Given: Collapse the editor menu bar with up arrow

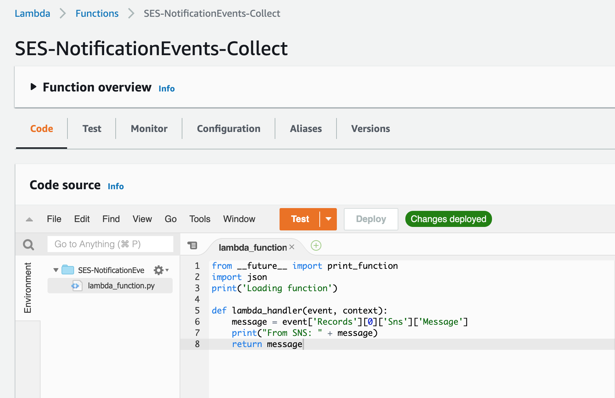Looking at the screenshot, I should [x=29, y=219].
